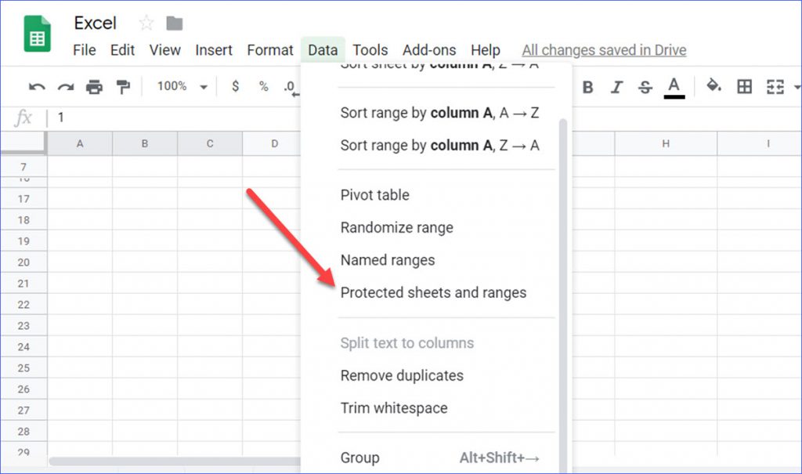
Task: Open the fill color swatch
Action: coord(713,86)
